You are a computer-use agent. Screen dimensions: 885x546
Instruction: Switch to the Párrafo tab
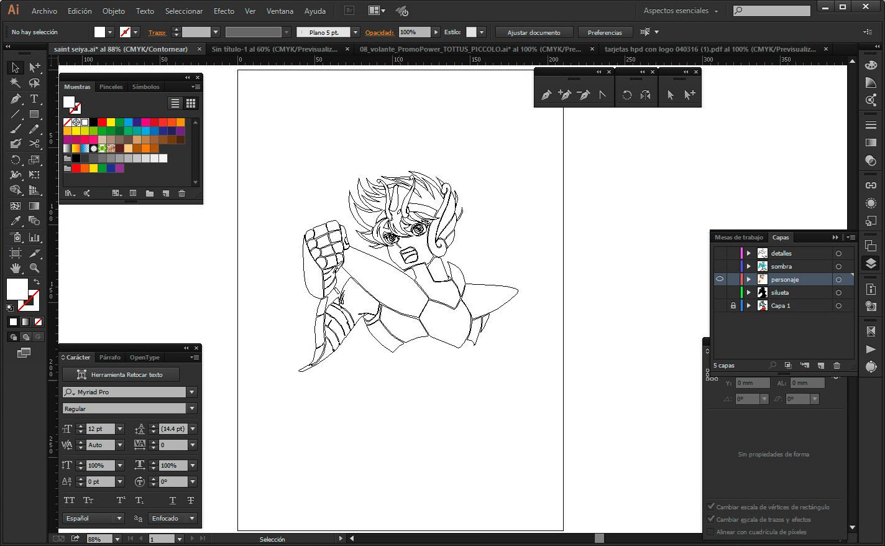tap(110, 358)
